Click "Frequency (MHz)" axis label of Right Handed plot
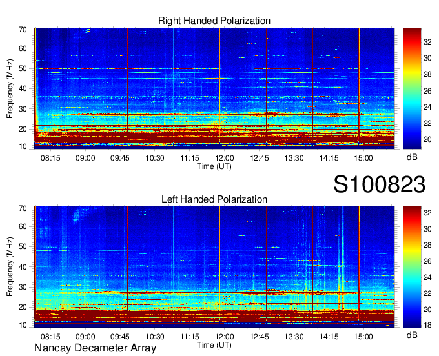This screenshot has height=356, width=439. click(x=10, y=88)
